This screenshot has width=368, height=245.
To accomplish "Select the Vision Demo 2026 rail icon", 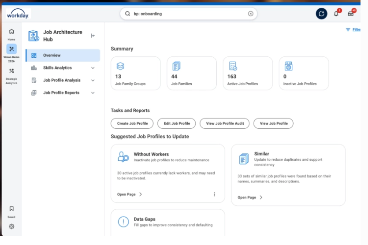I will point(11,49).
